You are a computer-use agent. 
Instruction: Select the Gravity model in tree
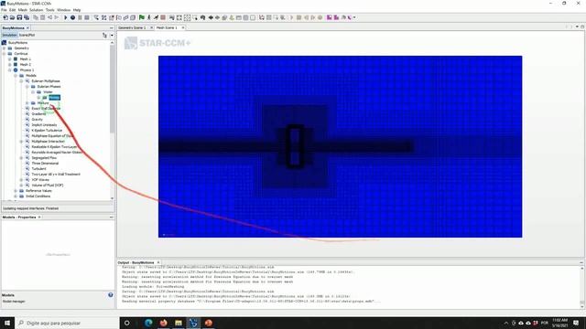point(37,120)
